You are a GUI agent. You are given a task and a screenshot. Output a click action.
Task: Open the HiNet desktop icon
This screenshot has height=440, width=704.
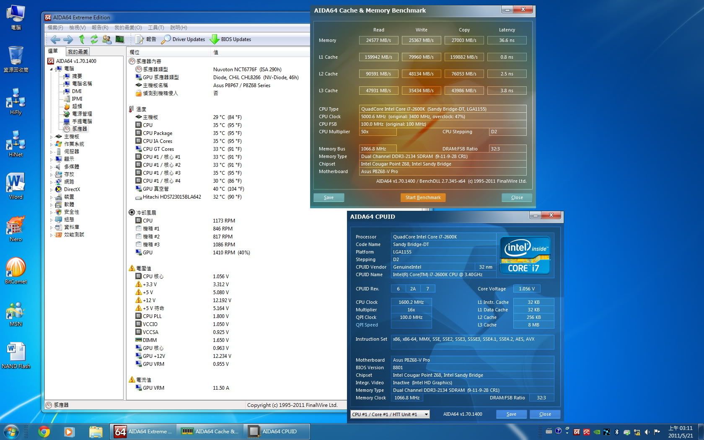point(16,144)
